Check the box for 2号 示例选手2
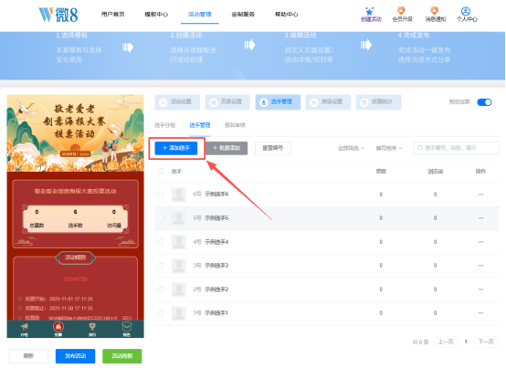Viewport: 506px width, 368px height. 161,289
